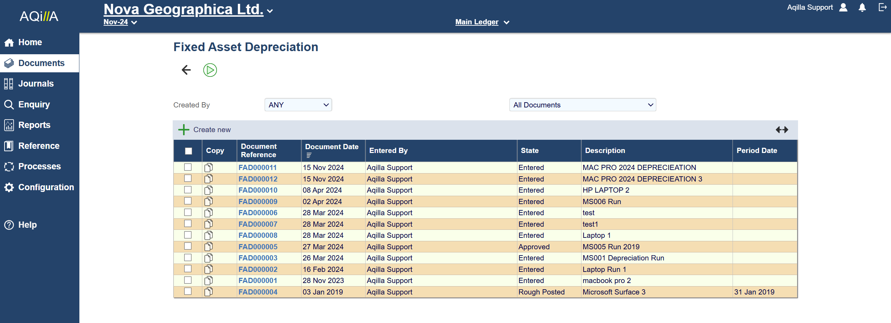Click the copy icon for FAD000011
The height and width of the screenshot is (323, 891).
[x=209, y=168]
